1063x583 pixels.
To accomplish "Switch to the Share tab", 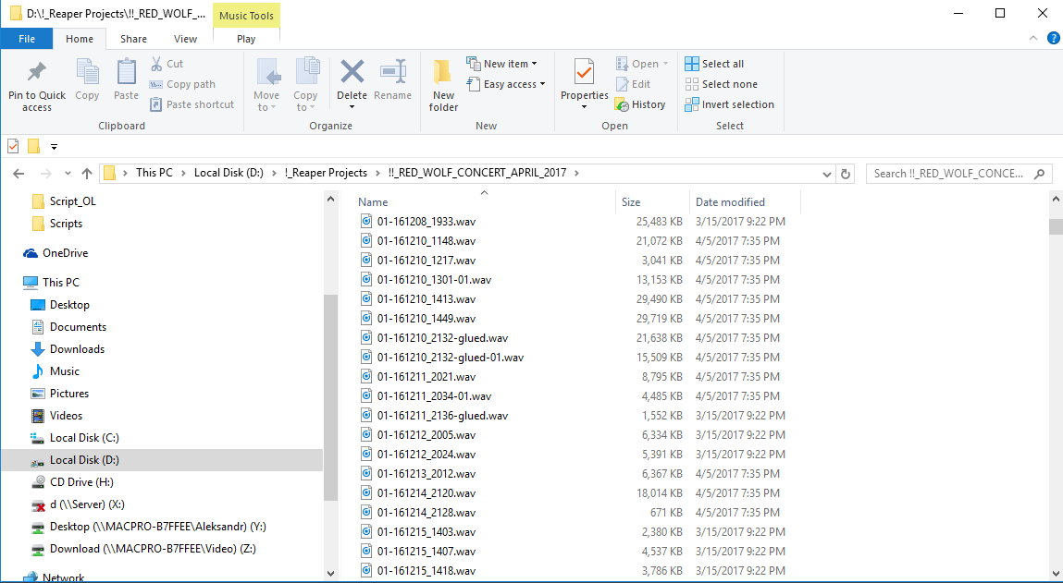I will [133, 39].
